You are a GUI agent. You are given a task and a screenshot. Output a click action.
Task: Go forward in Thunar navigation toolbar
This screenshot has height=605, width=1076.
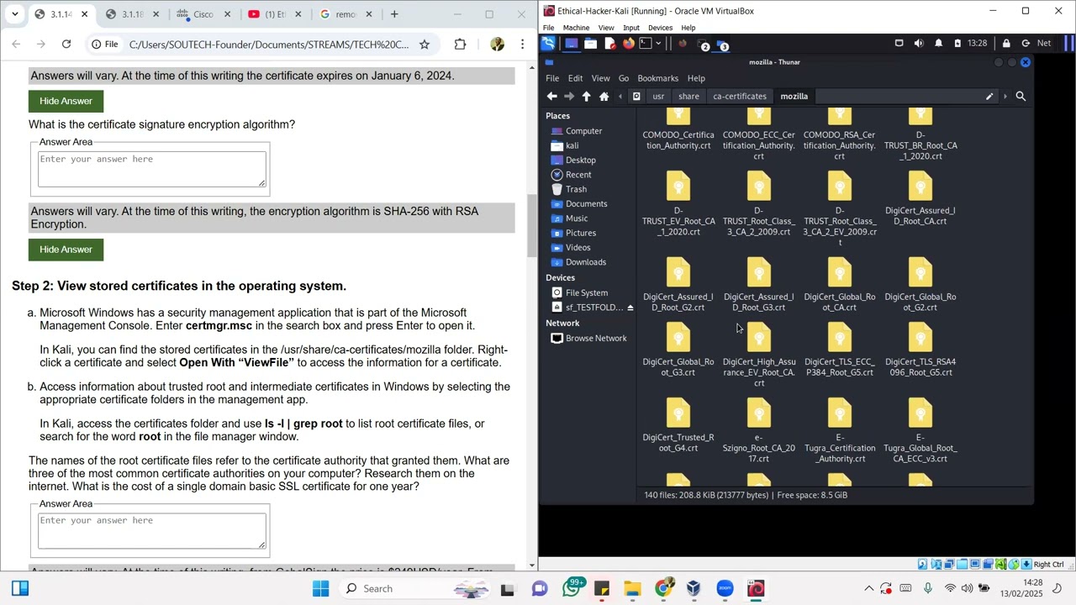[x=569, y=97]
